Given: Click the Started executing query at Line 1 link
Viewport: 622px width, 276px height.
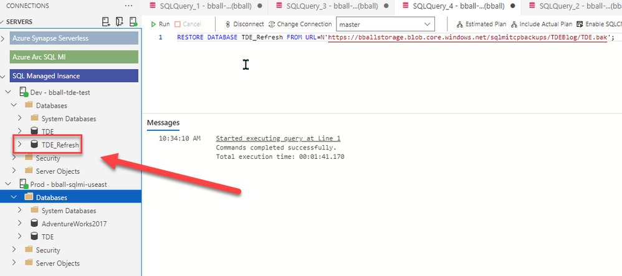Looking at the screenshot, I should 278,138.
